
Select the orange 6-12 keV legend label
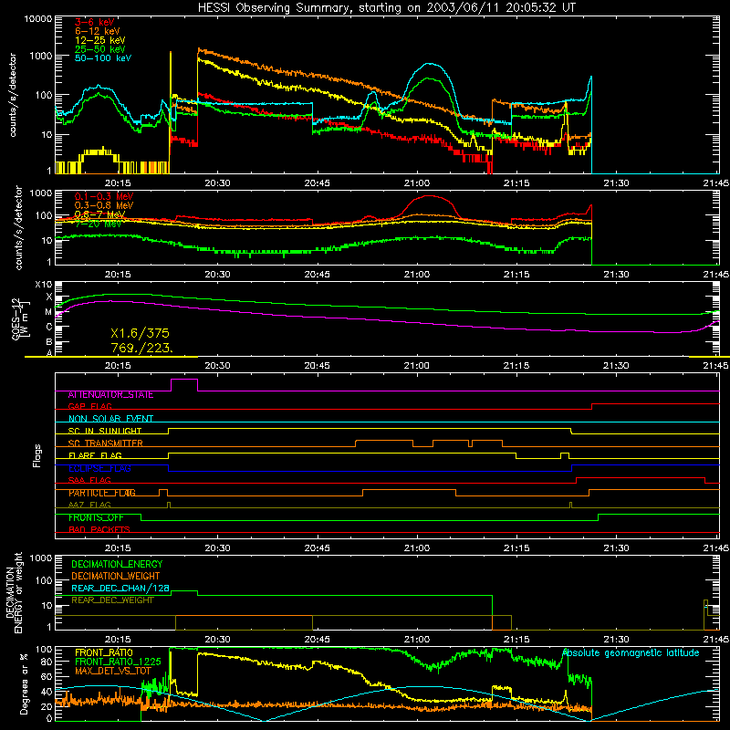pos(98,31)
